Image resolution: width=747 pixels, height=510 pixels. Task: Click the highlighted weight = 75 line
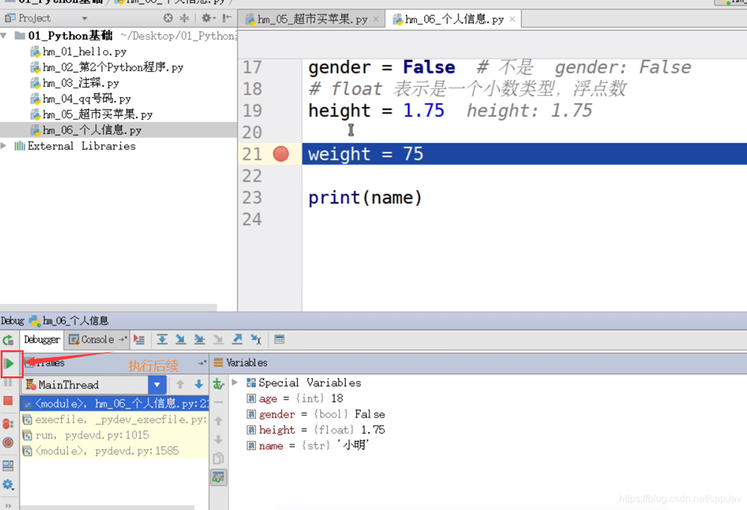tap(524, 154)
